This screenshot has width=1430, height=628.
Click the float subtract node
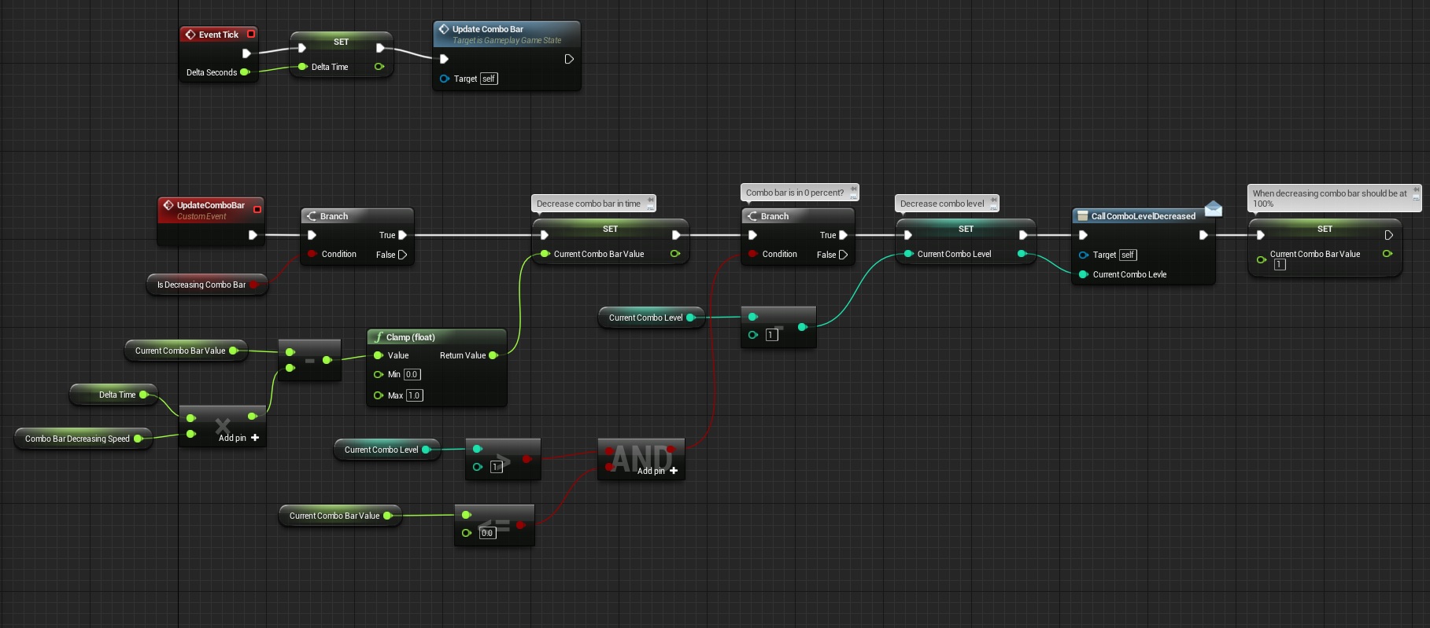[310, 360]
